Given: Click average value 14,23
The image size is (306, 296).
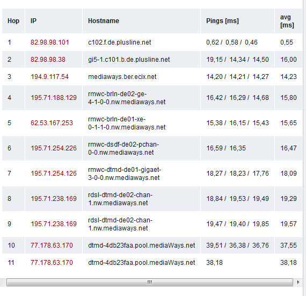Looking at the screenshot, I should coord(288,77).
